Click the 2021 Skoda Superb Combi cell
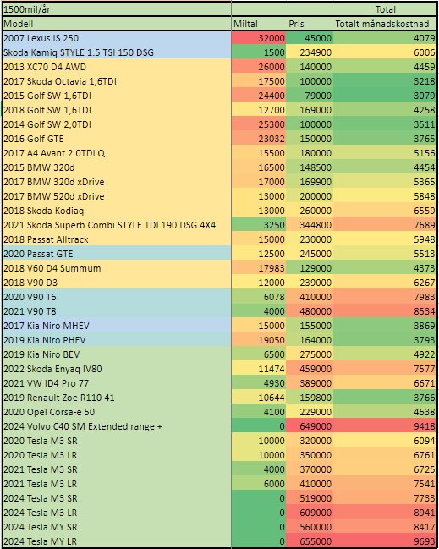 (x=117, y=224)
